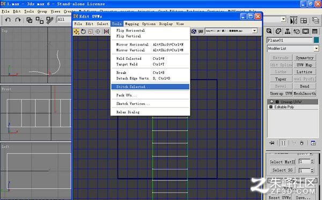Expand the Editable Poly stack entry
The width and height of the screenshot is (322, 200).
(x=271, y=107)
